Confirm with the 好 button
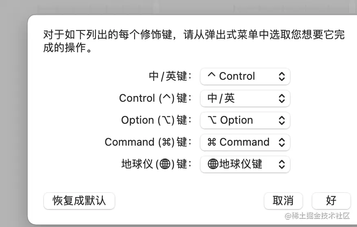The height and width of the screenshot is (227, 357). 331,201
